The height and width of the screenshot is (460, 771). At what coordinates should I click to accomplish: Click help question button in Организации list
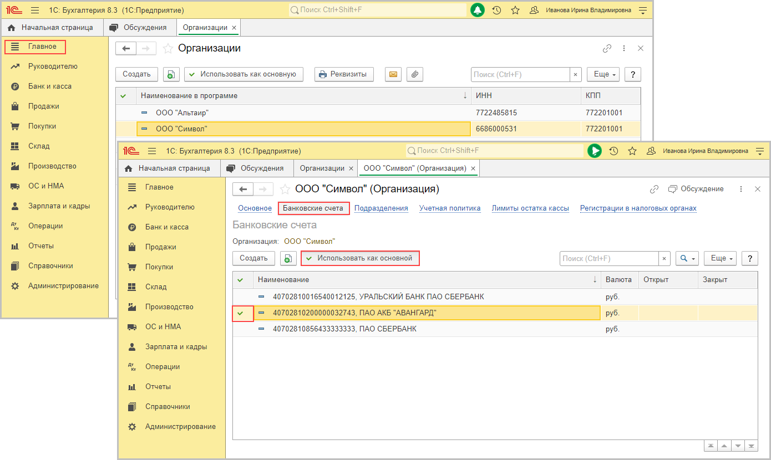click(x=633, y=74)
